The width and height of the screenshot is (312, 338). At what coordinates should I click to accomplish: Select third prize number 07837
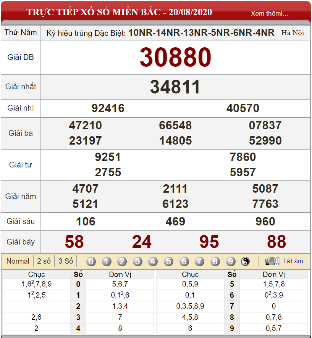(x=265, y=125)
